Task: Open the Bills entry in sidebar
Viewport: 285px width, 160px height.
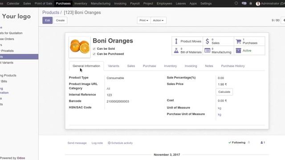Action: 4,81
